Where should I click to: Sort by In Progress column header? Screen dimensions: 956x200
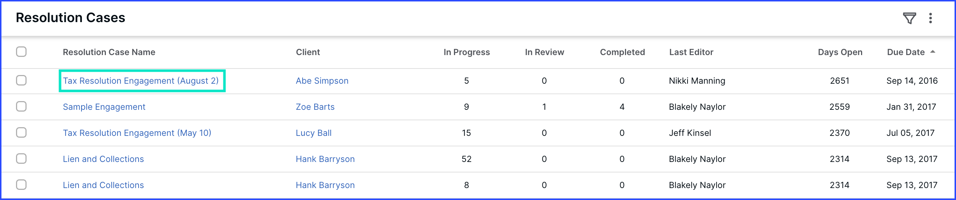tap(466, 52)
